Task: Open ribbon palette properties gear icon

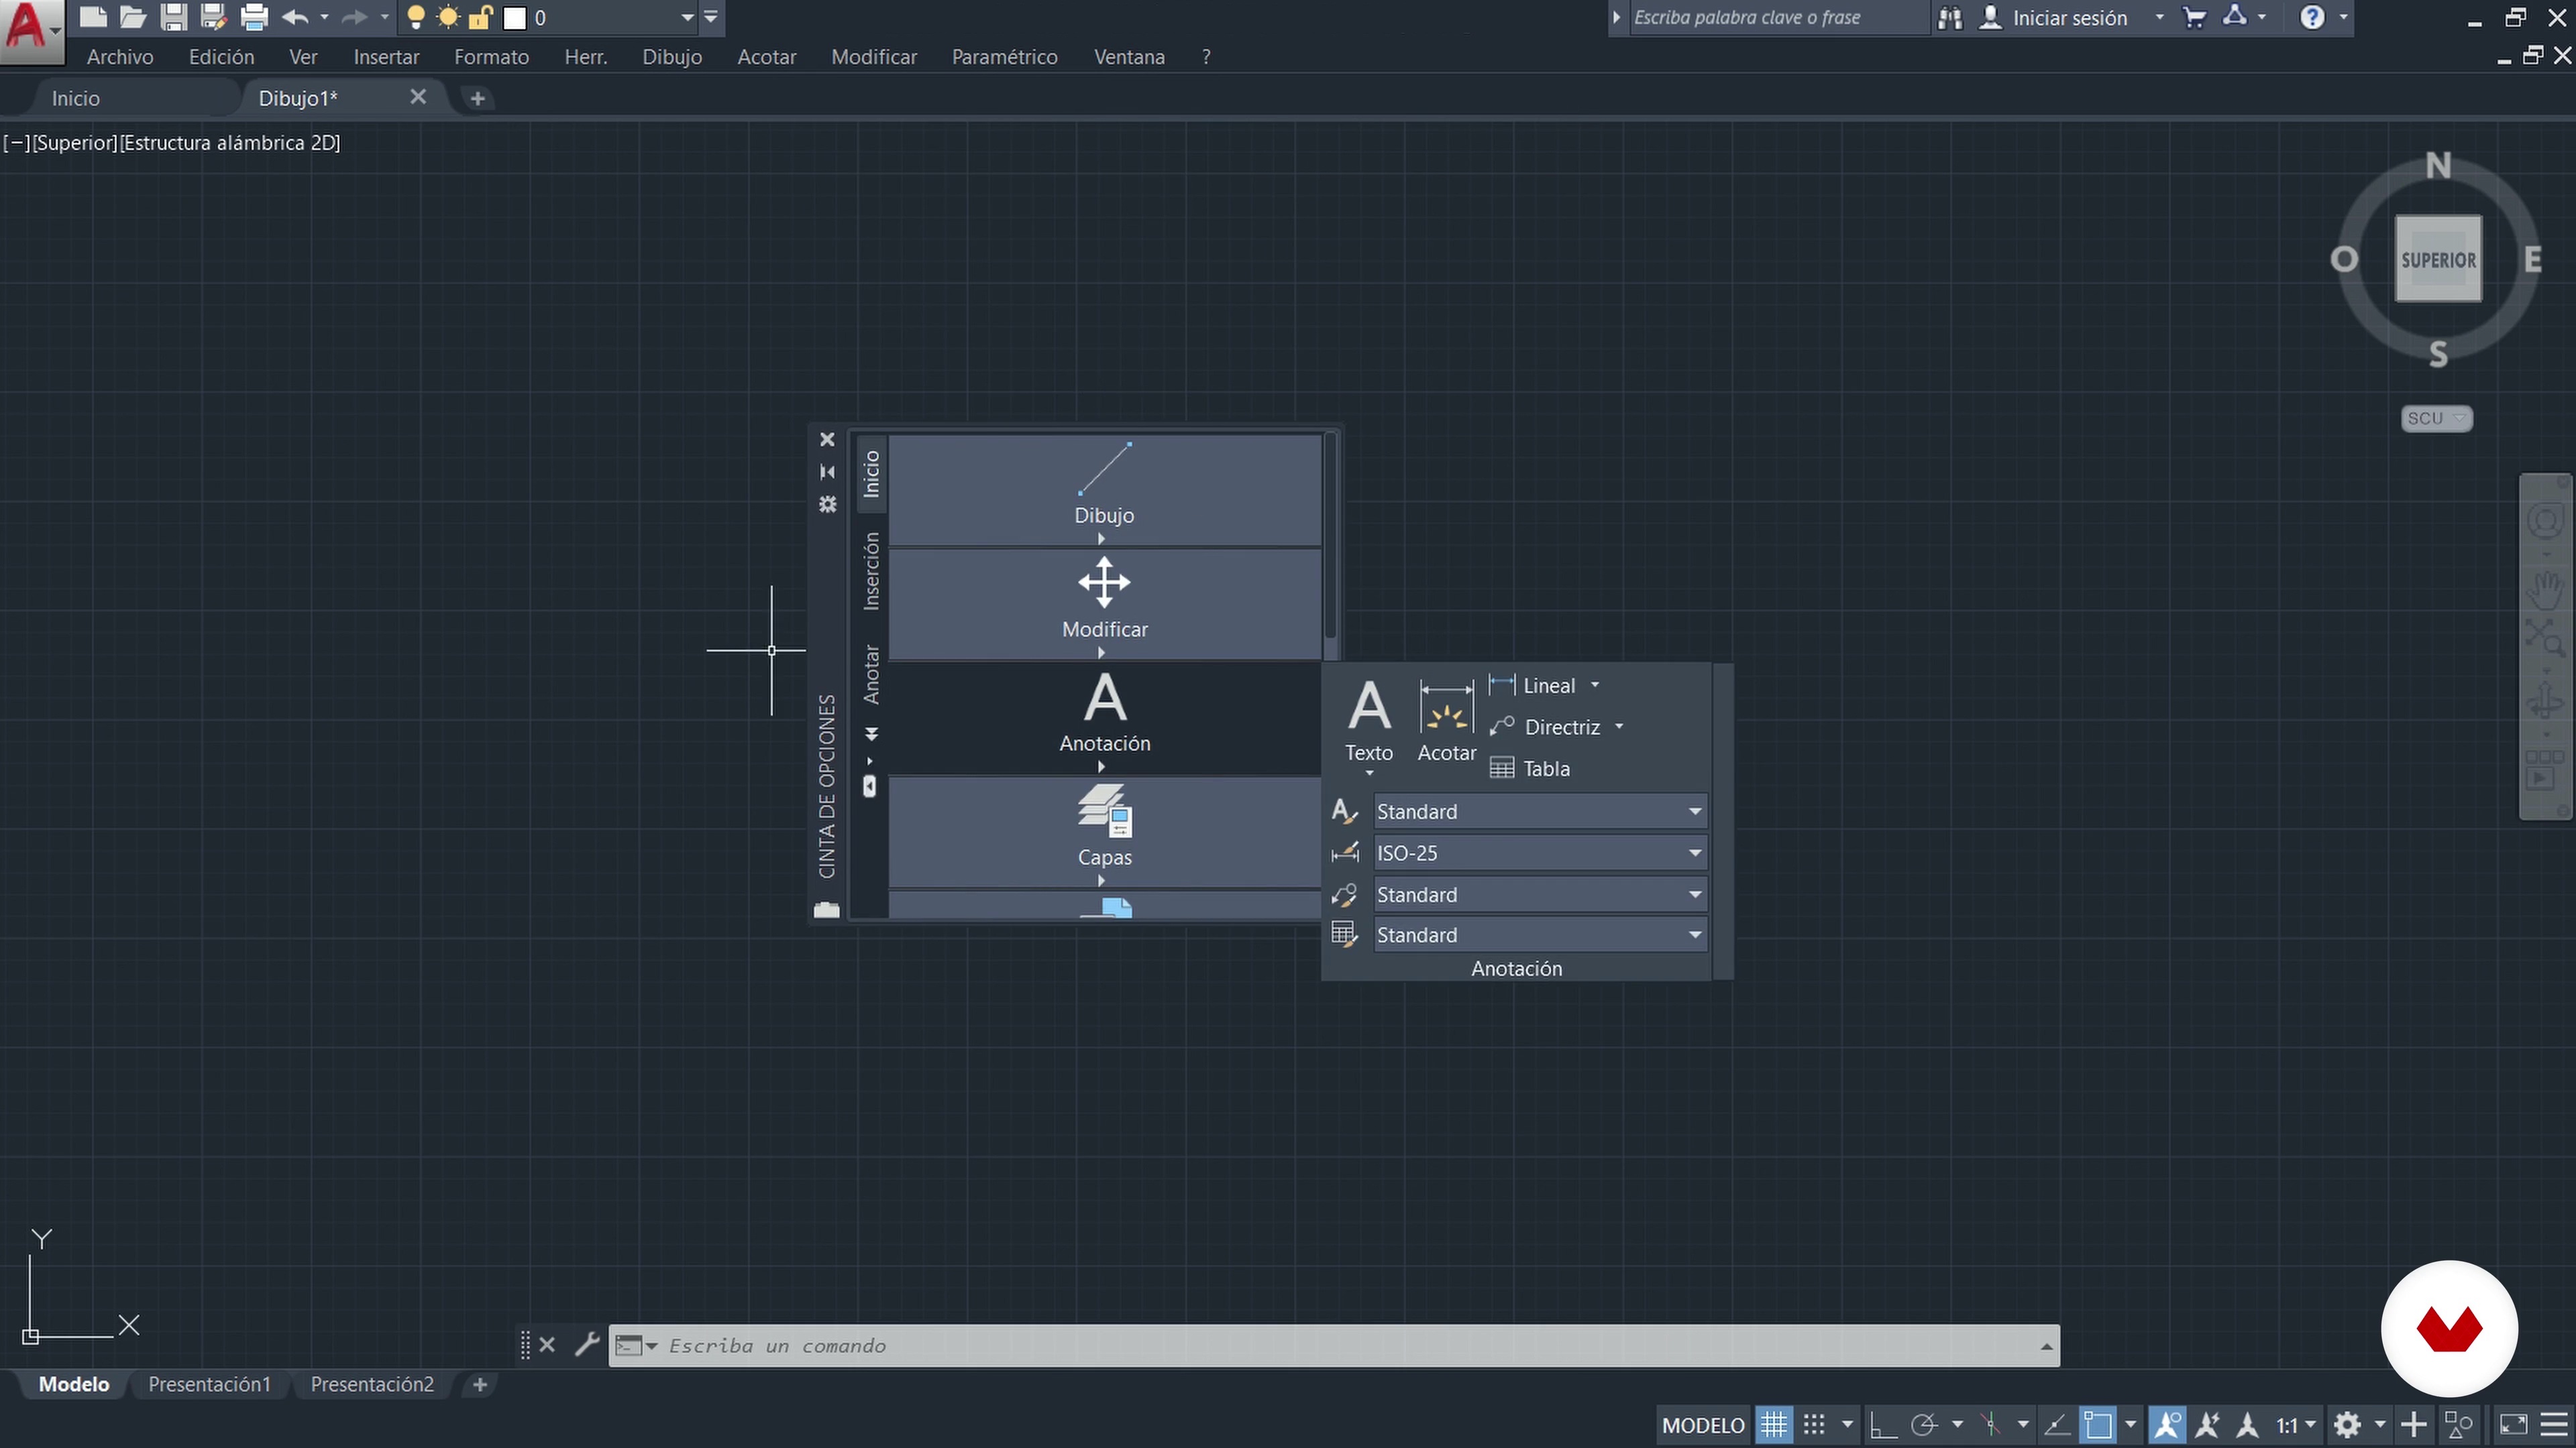Action: point(827,505)
